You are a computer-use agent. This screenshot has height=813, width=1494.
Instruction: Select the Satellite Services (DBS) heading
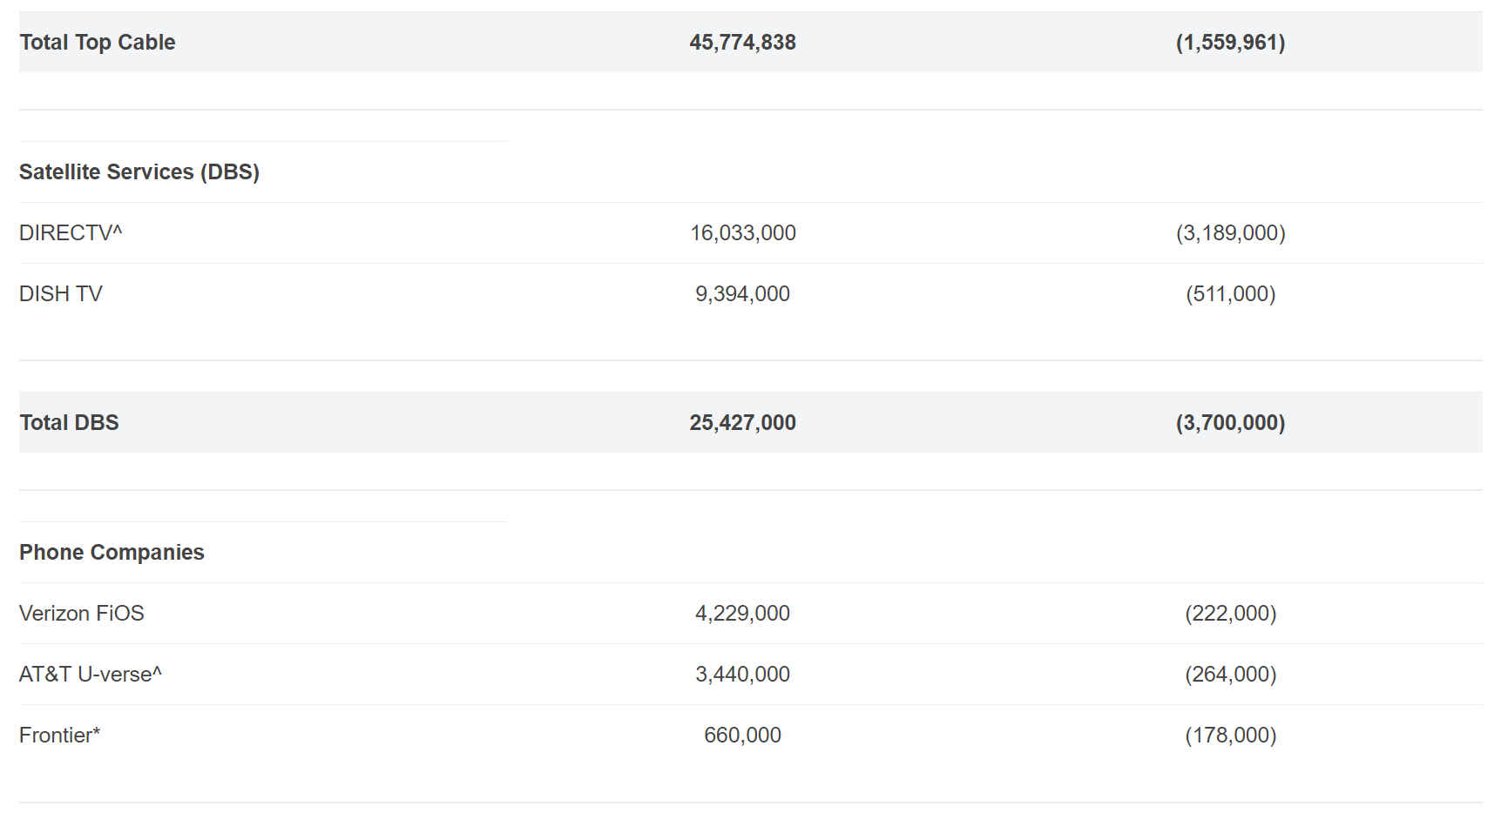point(139,172)
